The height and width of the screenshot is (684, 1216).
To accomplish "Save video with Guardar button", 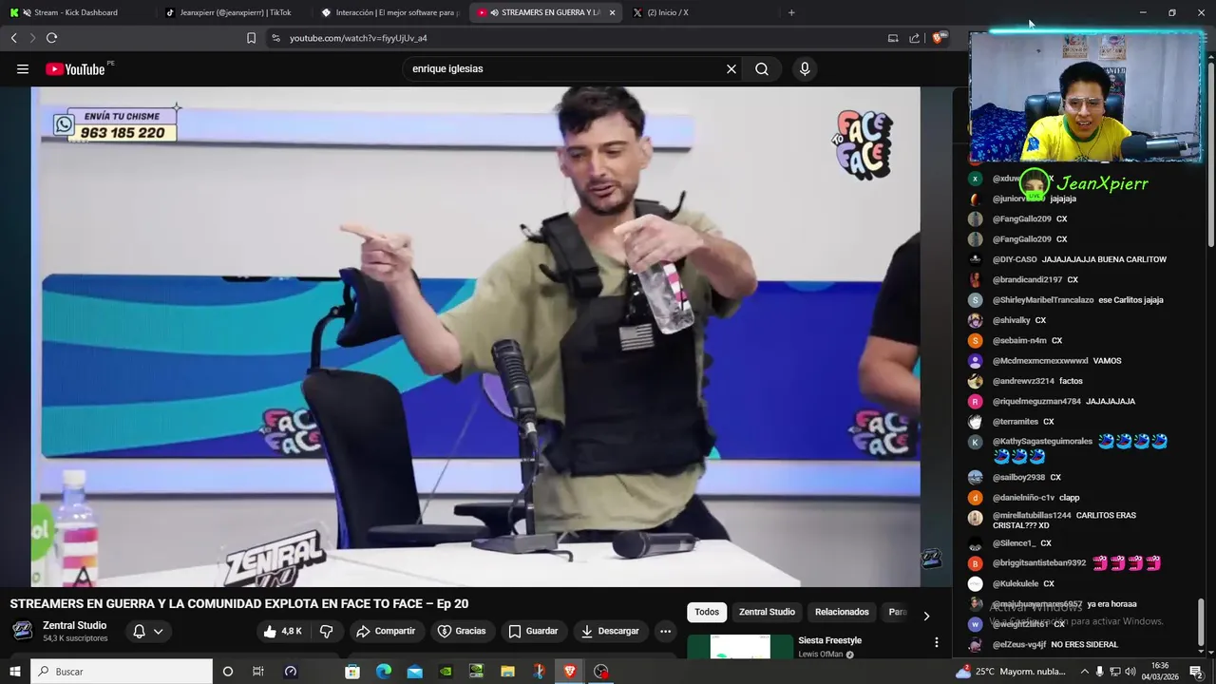I will pos(533,631).
